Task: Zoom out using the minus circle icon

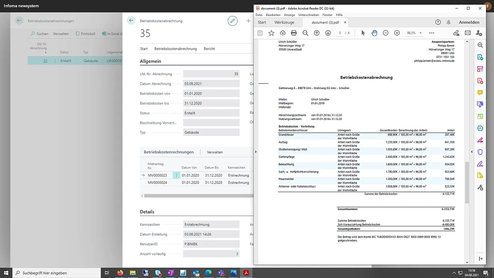Action: [x=386, y=33]
